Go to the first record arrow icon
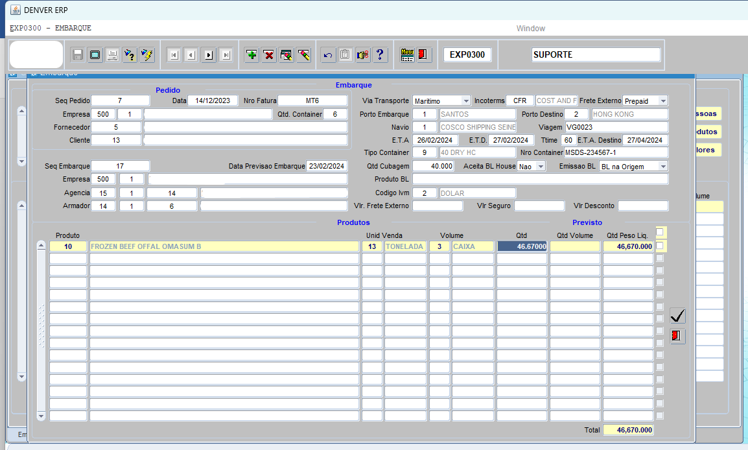Viewport: 748px width, 450px height. coord(174,55)
